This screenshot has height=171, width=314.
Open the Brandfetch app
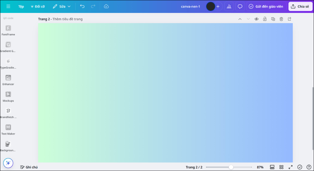[x=8, y=113]
